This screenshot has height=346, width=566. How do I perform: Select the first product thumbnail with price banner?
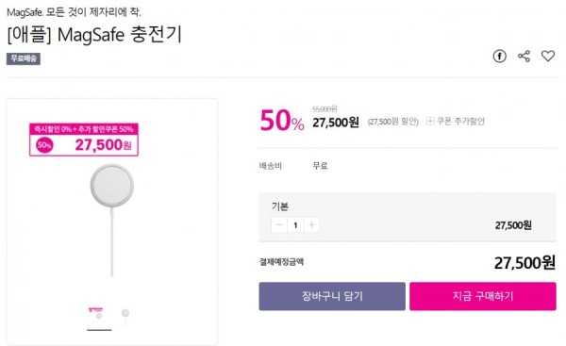click(x=99, y=316)
